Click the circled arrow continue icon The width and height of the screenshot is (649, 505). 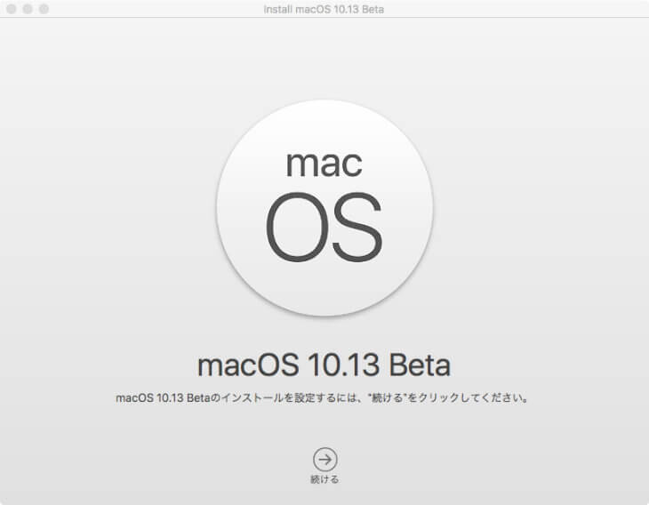click(324, 459)
